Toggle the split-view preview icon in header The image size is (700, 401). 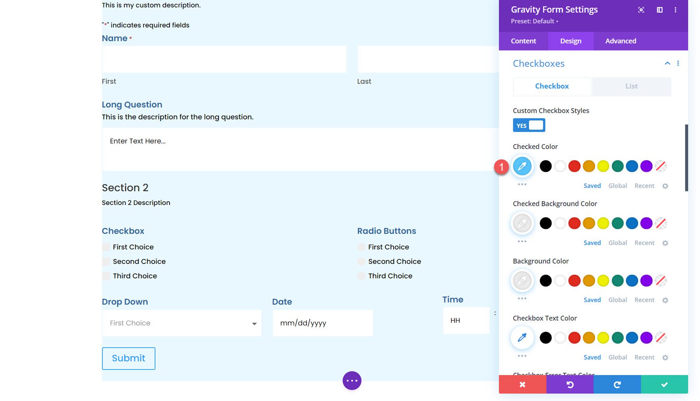(660, 10)
